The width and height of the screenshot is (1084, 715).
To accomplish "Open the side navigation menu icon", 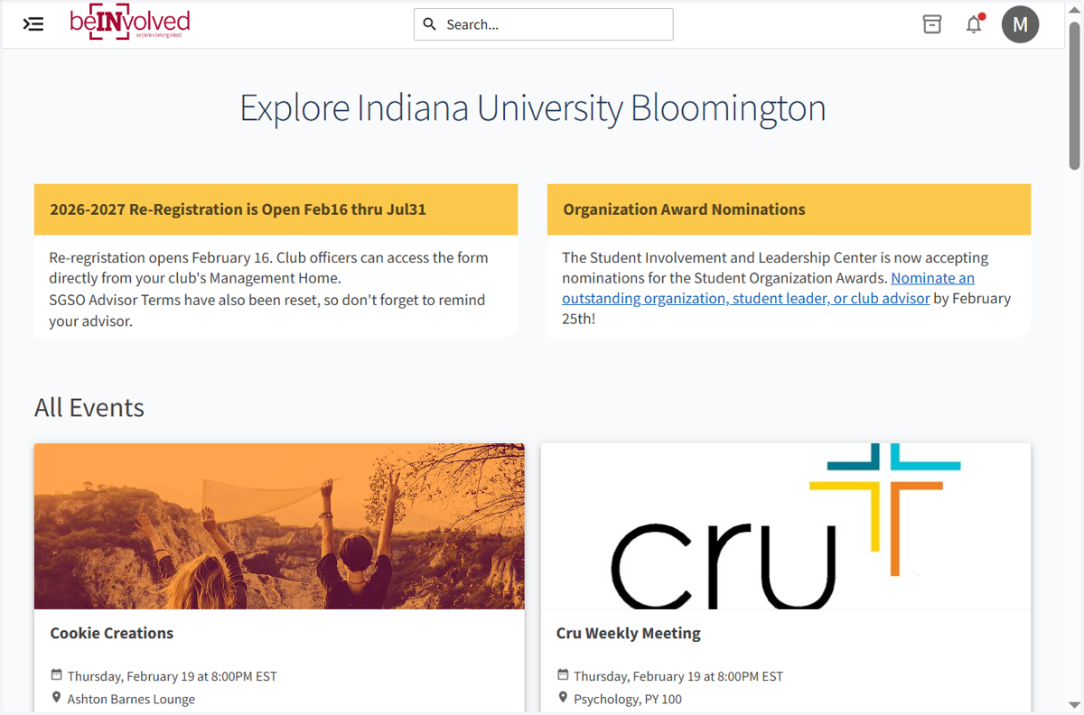I will 33,24.
